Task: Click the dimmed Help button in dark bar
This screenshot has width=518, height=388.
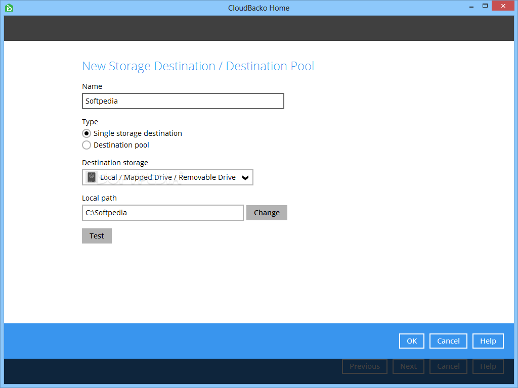Action: (488, 366)
